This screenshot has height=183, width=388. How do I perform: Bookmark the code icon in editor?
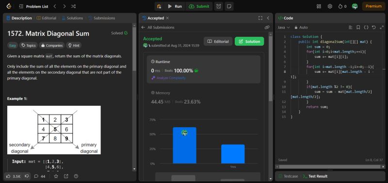tap(358, 28)
